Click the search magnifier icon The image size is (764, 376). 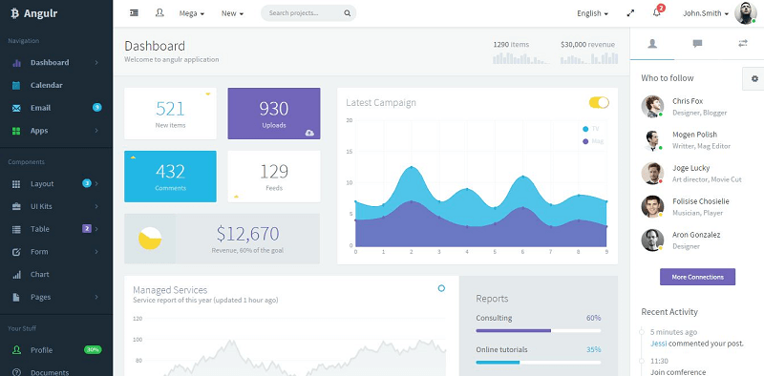[347, 13]
